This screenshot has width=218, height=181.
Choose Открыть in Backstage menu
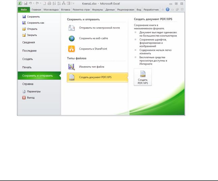click(32, 29)
